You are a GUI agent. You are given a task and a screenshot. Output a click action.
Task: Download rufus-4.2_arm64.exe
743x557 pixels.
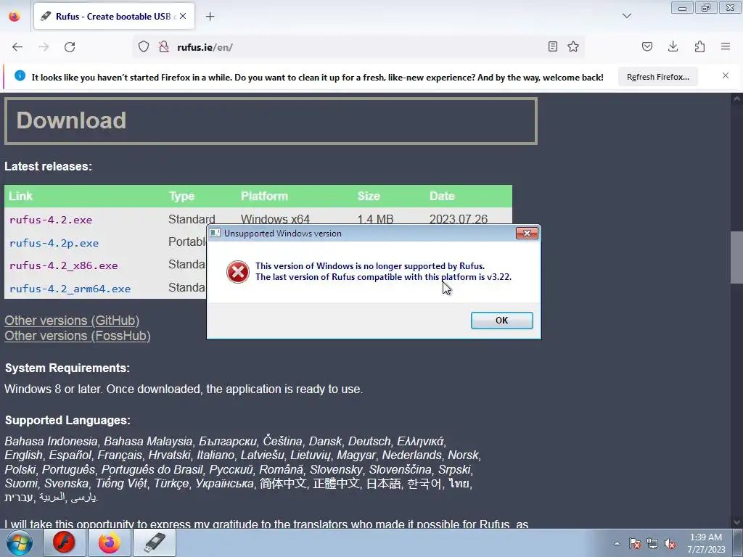70,289
